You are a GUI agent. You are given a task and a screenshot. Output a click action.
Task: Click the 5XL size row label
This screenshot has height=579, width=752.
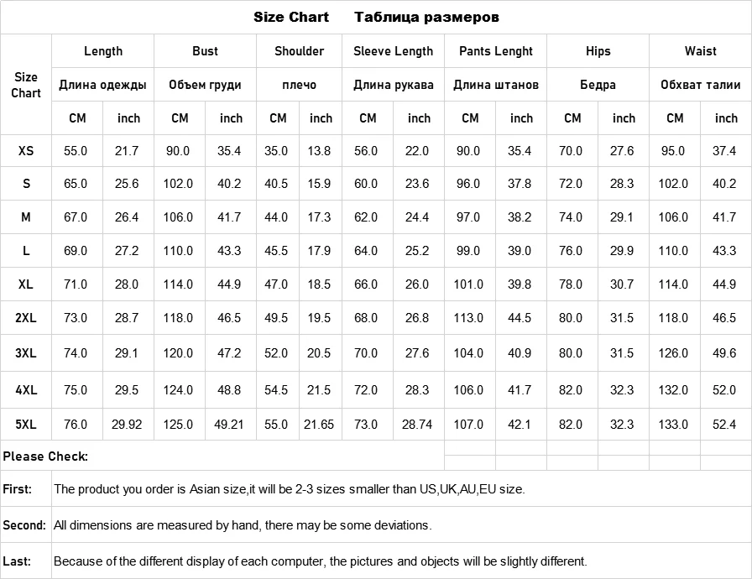tap(26, 425)
